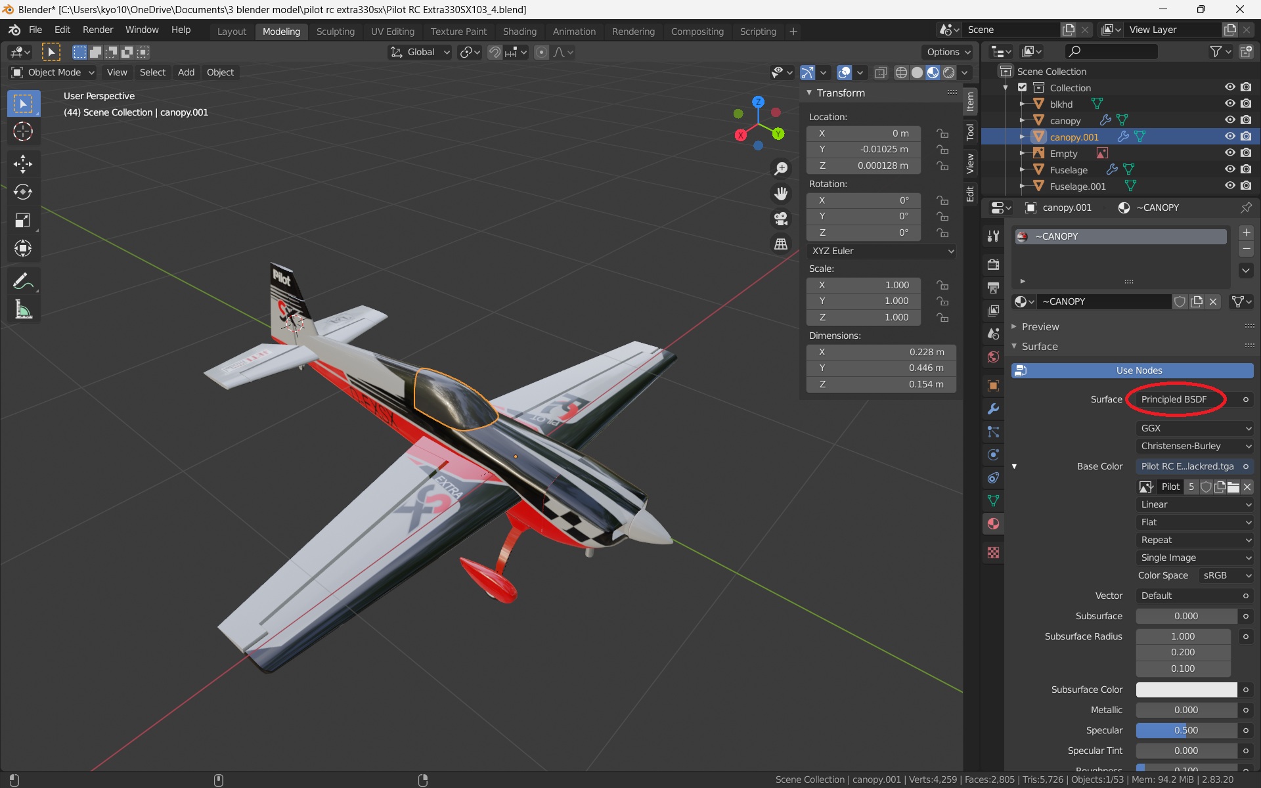Image resolution: width=1261 pixels, height=788 pixels.
Task: Activate the Annotate pencil tool
Action: pyautogui.click(x=23, y=282)
